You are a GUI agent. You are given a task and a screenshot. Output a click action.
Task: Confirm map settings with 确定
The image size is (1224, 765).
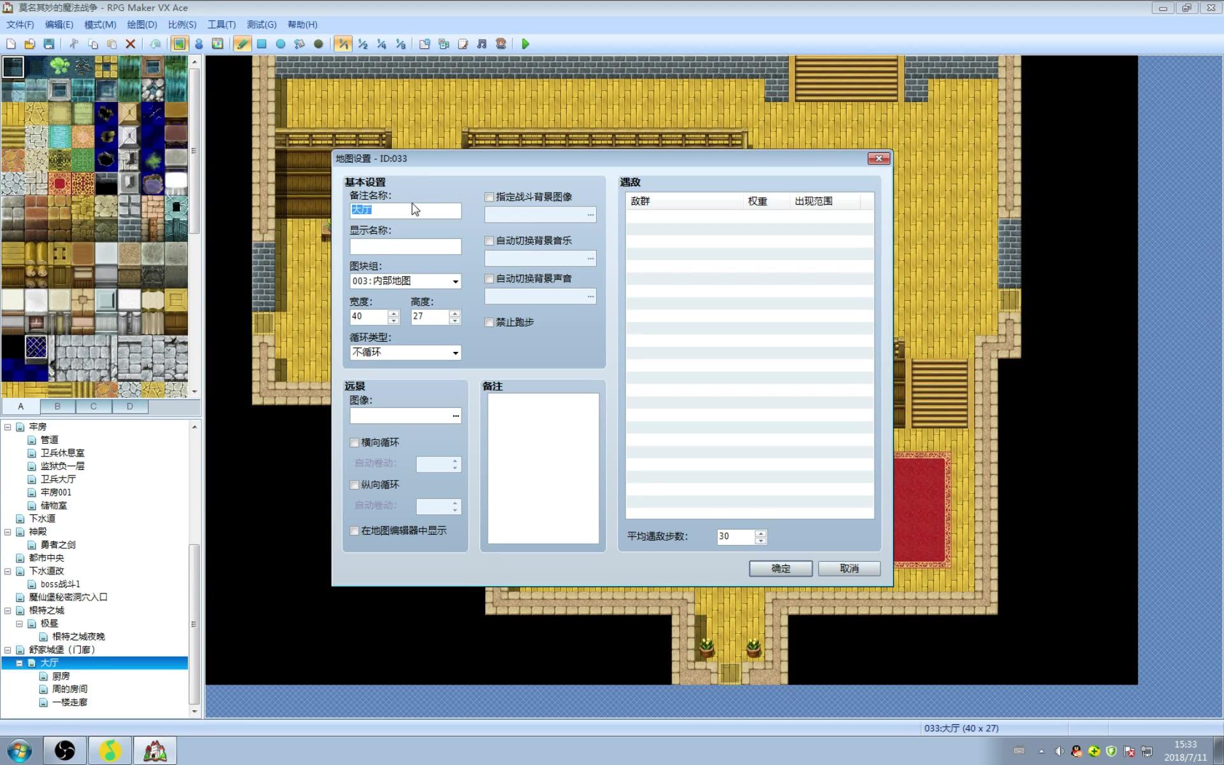click(x=780, y=569)
